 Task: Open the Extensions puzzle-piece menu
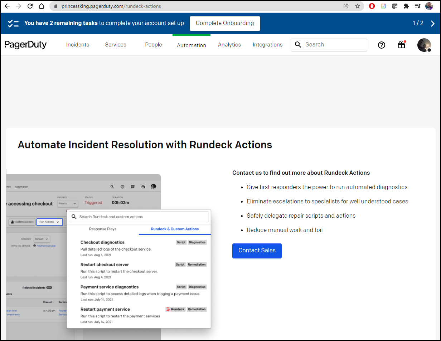pos(406,6)
